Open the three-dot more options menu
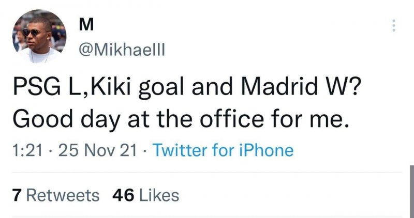 394,25
